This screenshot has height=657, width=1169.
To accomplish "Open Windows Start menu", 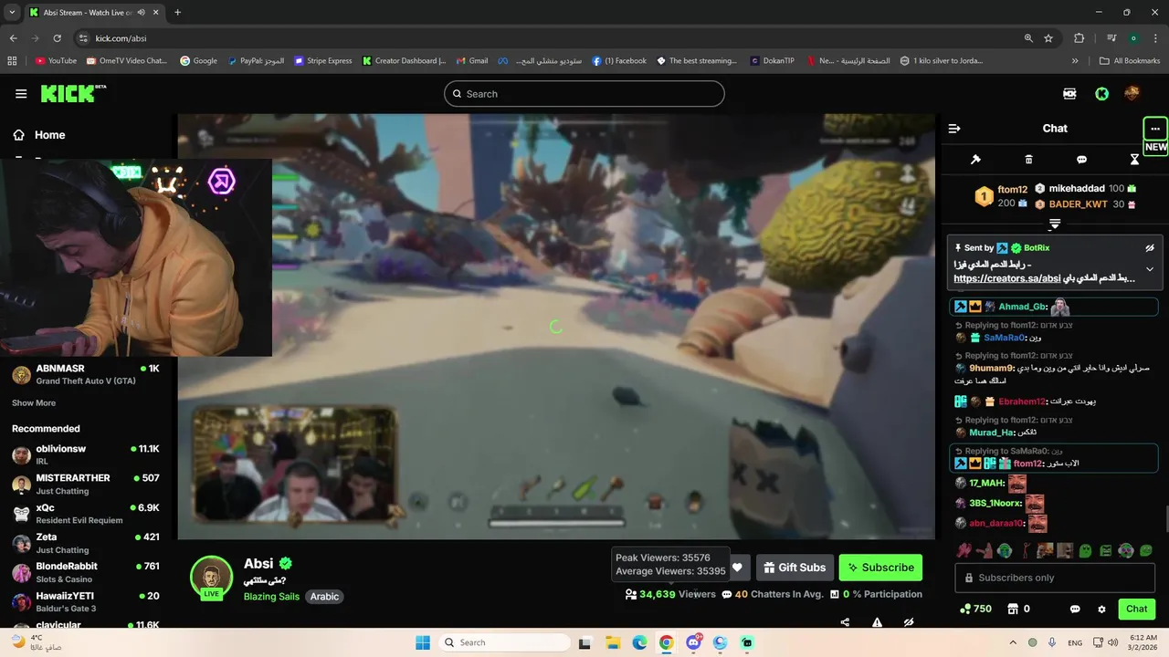I will tap(423, 642).
